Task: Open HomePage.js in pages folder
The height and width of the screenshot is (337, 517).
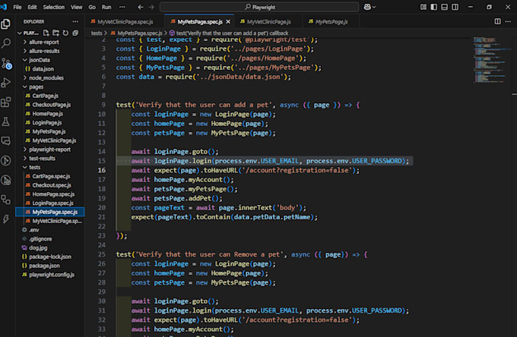Action: click(x=47, y=114)
